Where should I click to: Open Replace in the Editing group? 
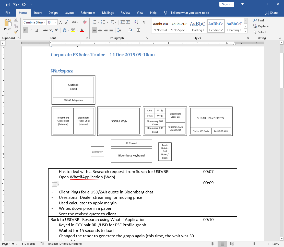click(x=261, y=26)
